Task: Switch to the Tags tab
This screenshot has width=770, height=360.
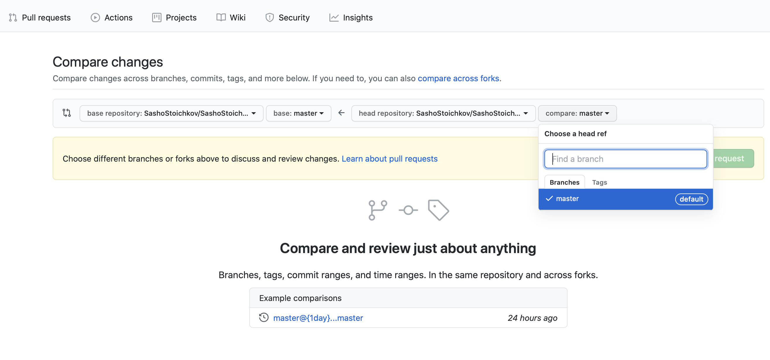Action: 599,182
